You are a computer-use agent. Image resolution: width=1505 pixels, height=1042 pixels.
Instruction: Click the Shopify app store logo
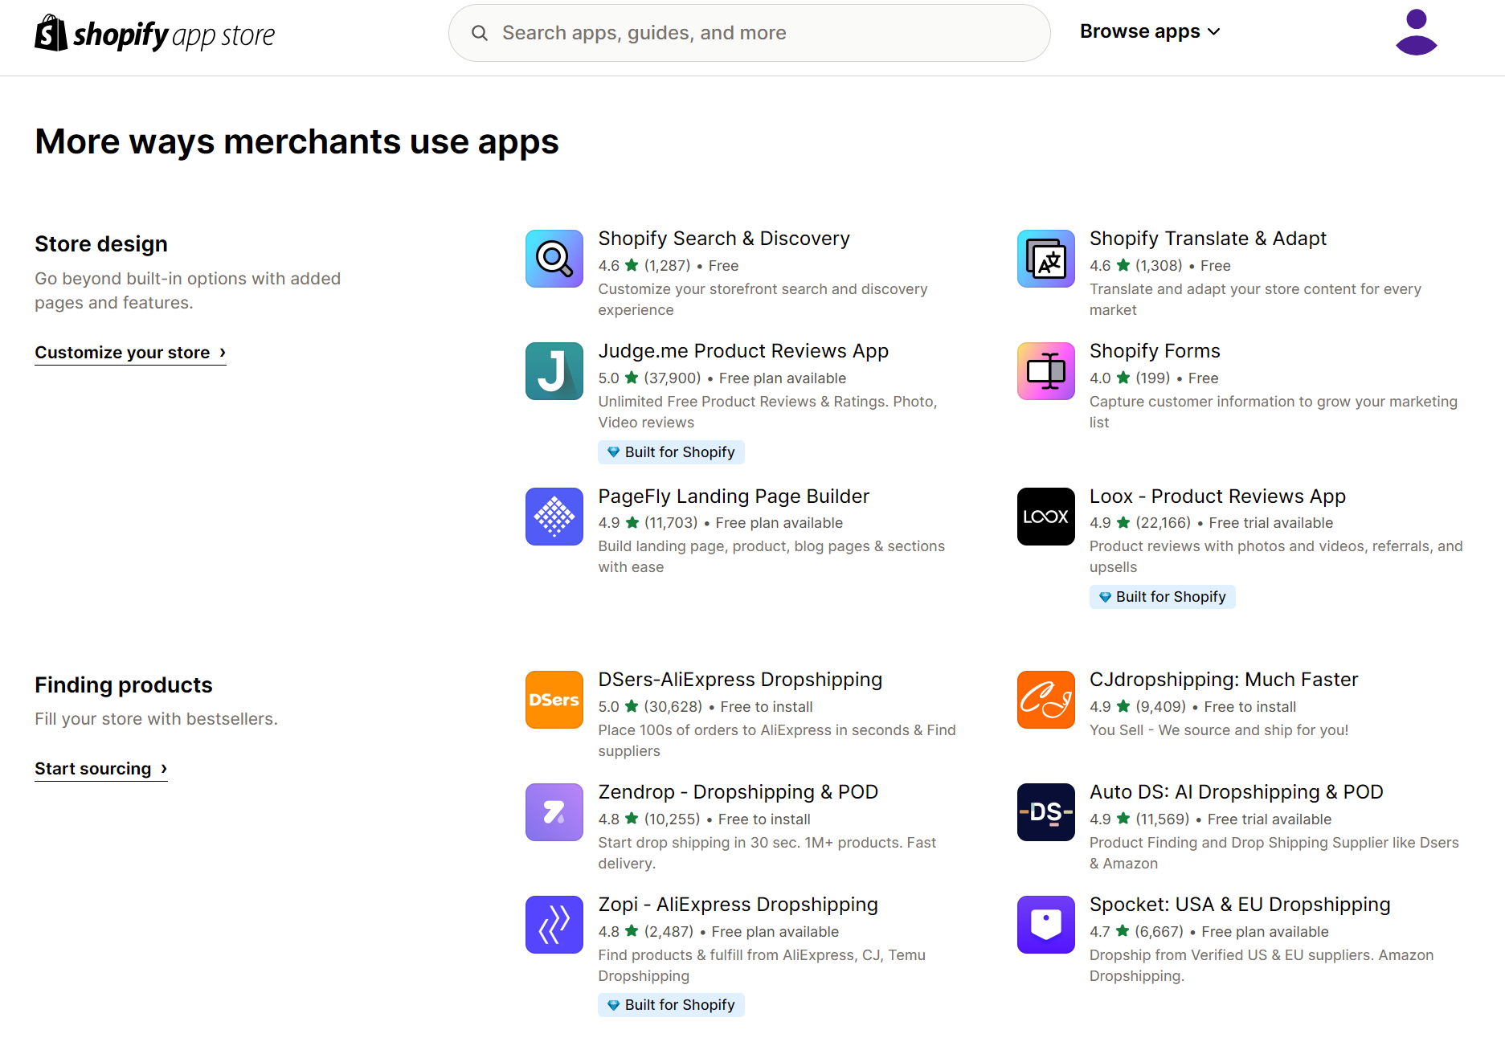pos(154,34)
